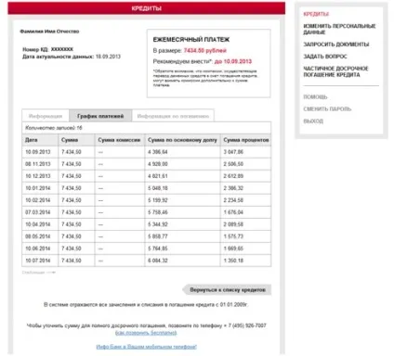The width and height of the screenshot is (394, 356).
Task: Open КРЕДИТЫ in the side menu
Action: (316, 14)
